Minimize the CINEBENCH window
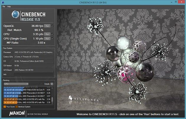 (172, 2)
